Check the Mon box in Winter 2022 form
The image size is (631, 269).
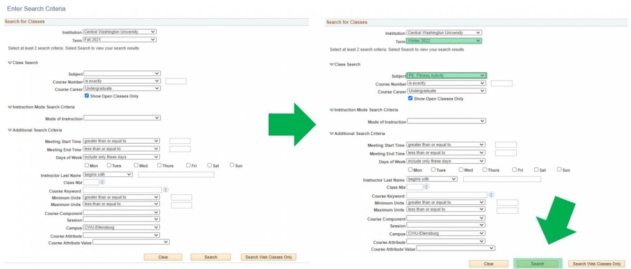click(411, 170)
